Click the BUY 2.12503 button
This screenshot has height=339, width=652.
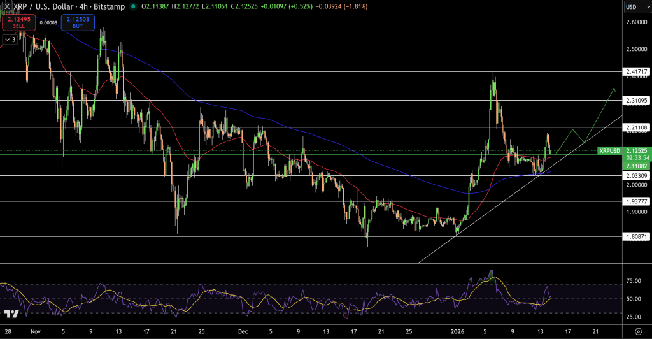(x=78, y=22)
